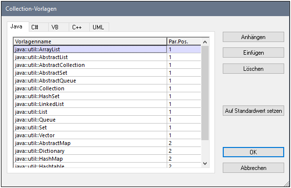The image size is (291, 188).
Task: Select the UML tab
Action: point(99,27)
